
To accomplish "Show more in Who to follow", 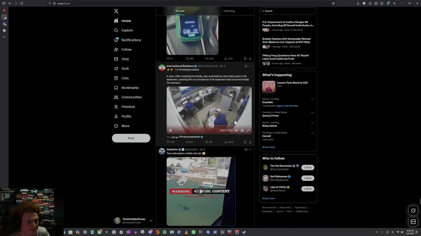I will 269,198.
